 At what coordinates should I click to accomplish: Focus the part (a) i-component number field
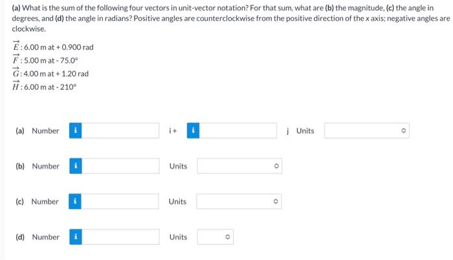(x=120, y=131)
